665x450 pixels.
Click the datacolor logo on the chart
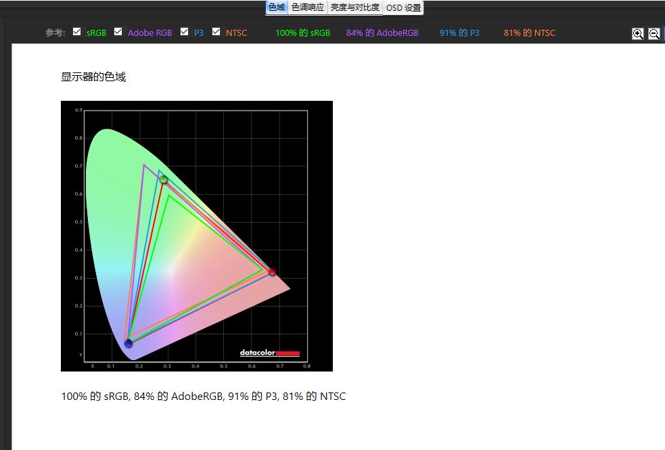coord(270,354)
